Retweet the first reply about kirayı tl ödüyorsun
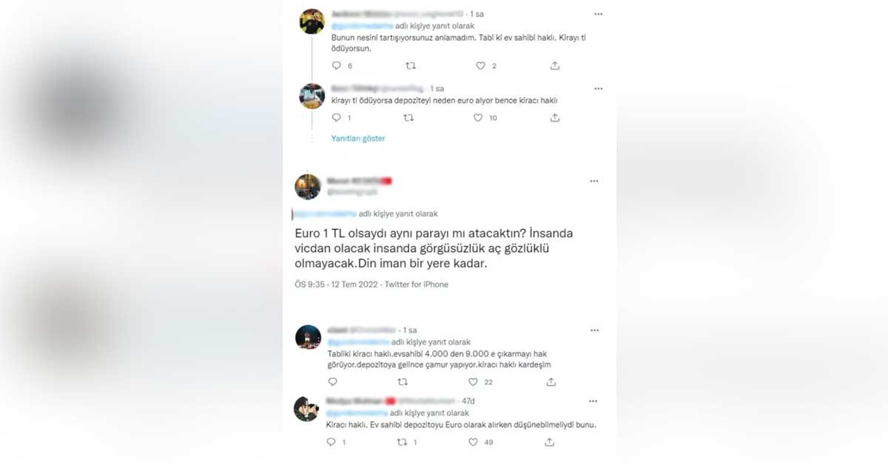This screenshot has height=464, width=888. pyautogui.click(x=410, y=66)
